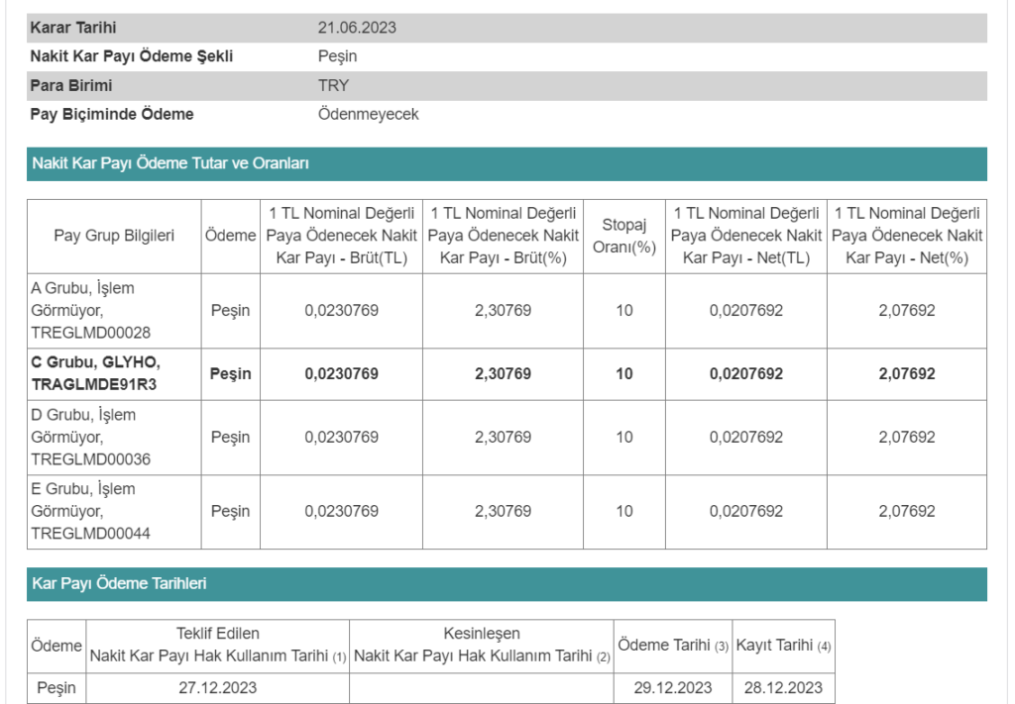1015x704 pixels.
Task: Click the Karar Tarihi value 21.06.2023
Action: [357, 28]
